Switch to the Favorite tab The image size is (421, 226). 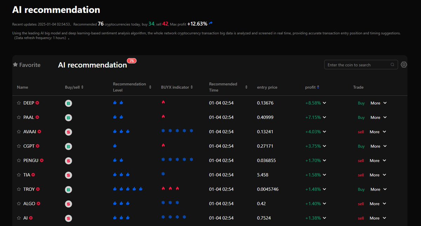pyautogui.click(x=26, y=64)
